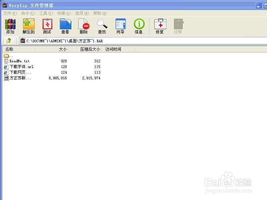The image size is (267, 200).
Task: Open the Favorites (收藏) menu
Action: click(64, 13)
